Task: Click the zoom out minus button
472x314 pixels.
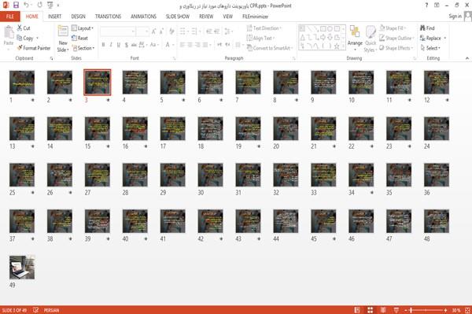Action: pos(405,310)
